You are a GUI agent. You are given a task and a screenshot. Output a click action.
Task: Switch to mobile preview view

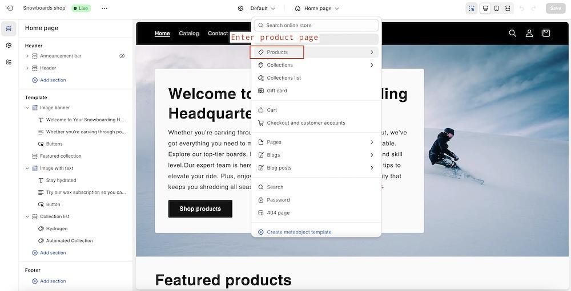pyautogui.click(x=496, y=8)
